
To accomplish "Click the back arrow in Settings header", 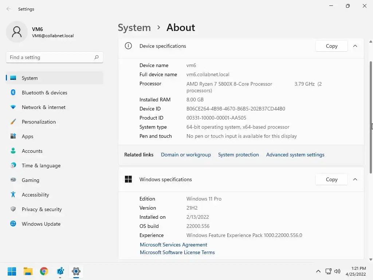I will pos(9,9).
